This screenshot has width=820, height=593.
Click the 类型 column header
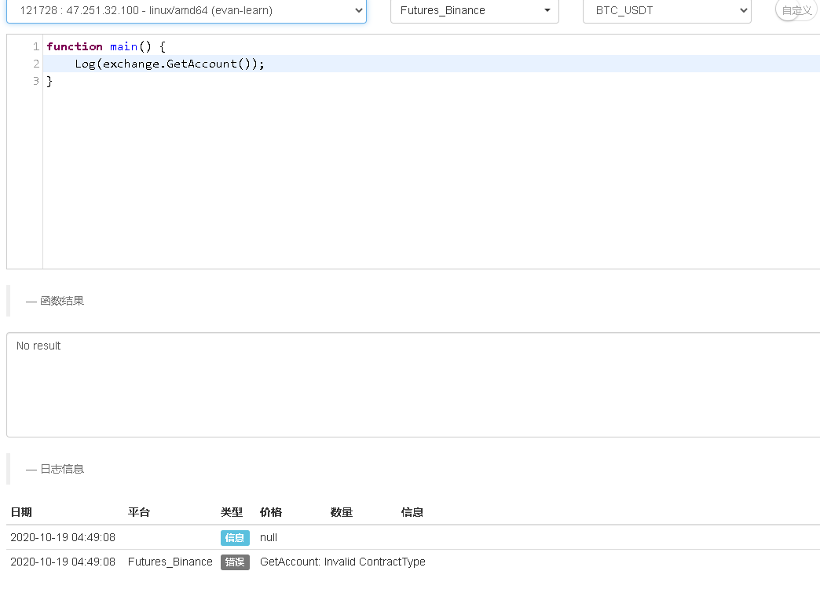click(x=232, y=512)
